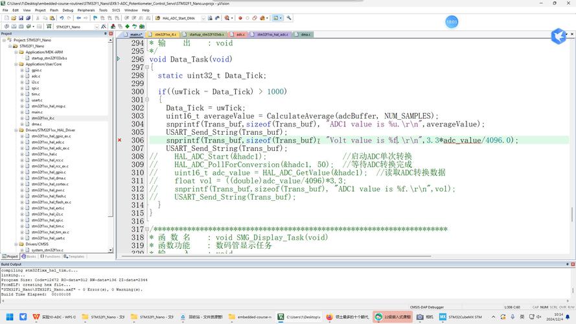Switch to the stm32f1xx_hal_adc.c tab
The image size is (576, 324).
coord(272,34)
